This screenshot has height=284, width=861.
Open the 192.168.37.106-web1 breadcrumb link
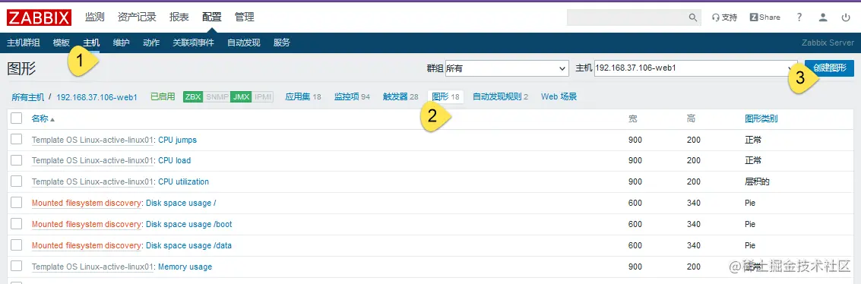click(x=97, y=97)
